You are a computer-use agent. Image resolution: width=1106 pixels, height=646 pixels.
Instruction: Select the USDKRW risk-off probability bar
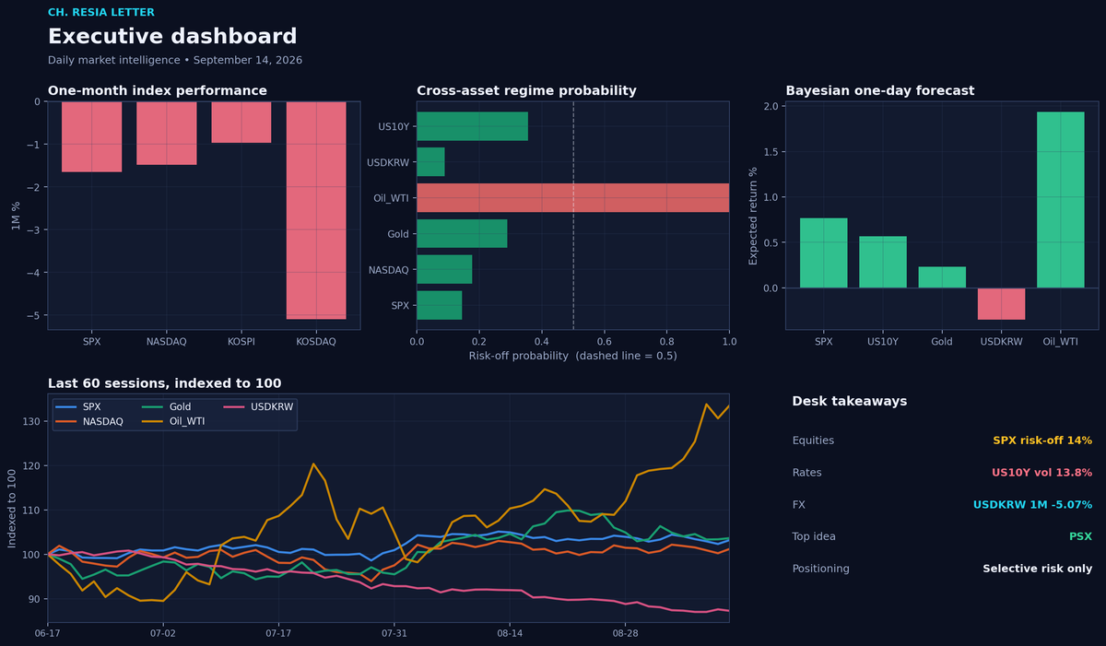[431, 162]
